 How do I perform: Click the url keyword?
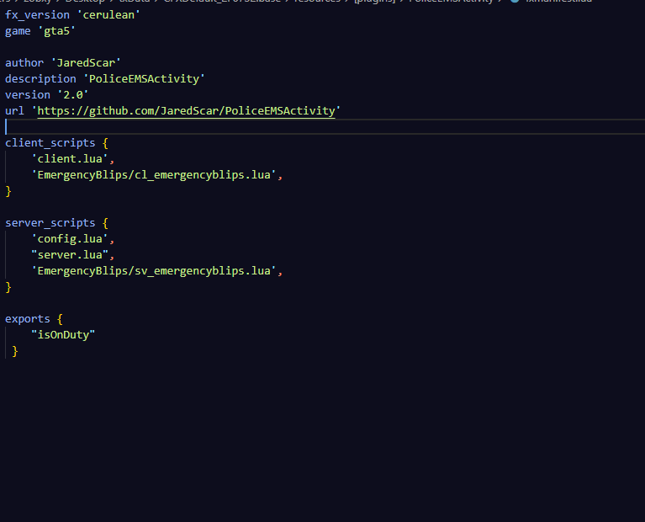14,111
